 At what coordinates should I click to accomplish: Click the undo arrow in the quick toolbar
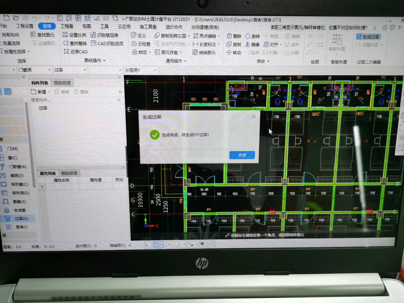pos(35,18)
